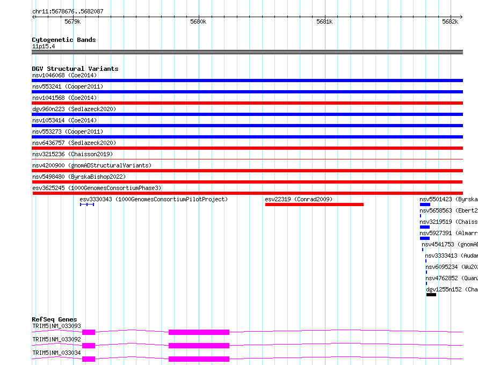The image size is (478, 365).
Task: Select the dgv1255n152 black variant bar
Action: (x=431, y=295)
